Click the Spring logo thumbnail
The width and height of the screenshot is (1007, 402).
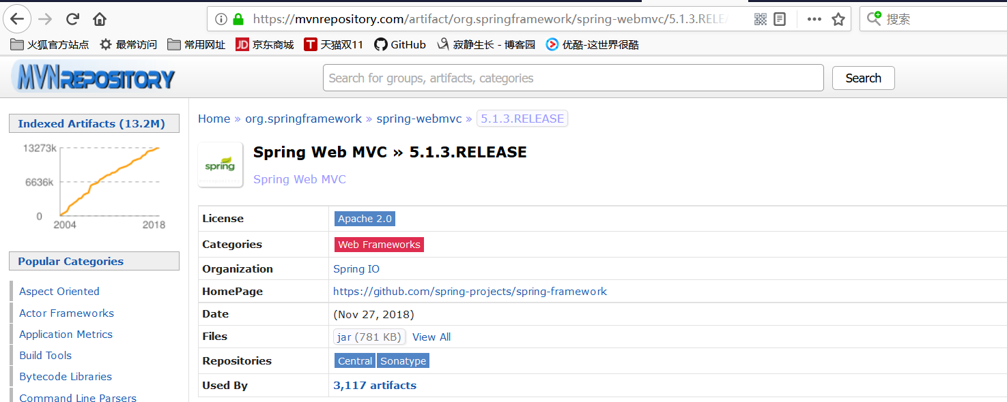coord(220,165)
